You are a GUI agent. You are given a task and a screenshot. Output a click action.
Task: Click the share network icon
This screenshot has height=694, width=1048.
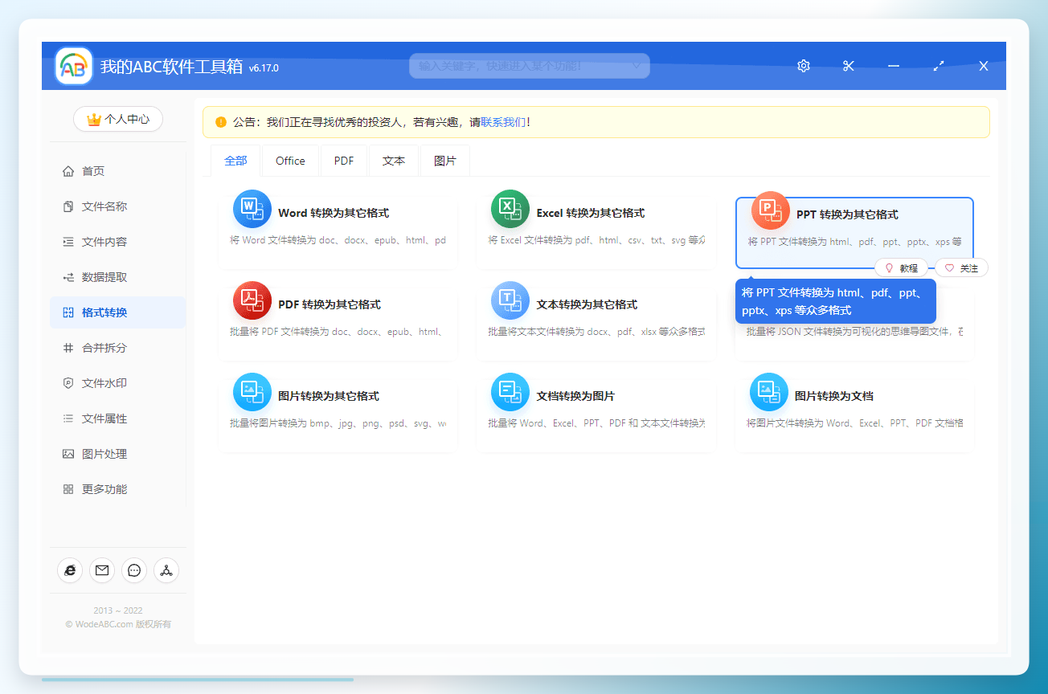[x=166, y=570]
